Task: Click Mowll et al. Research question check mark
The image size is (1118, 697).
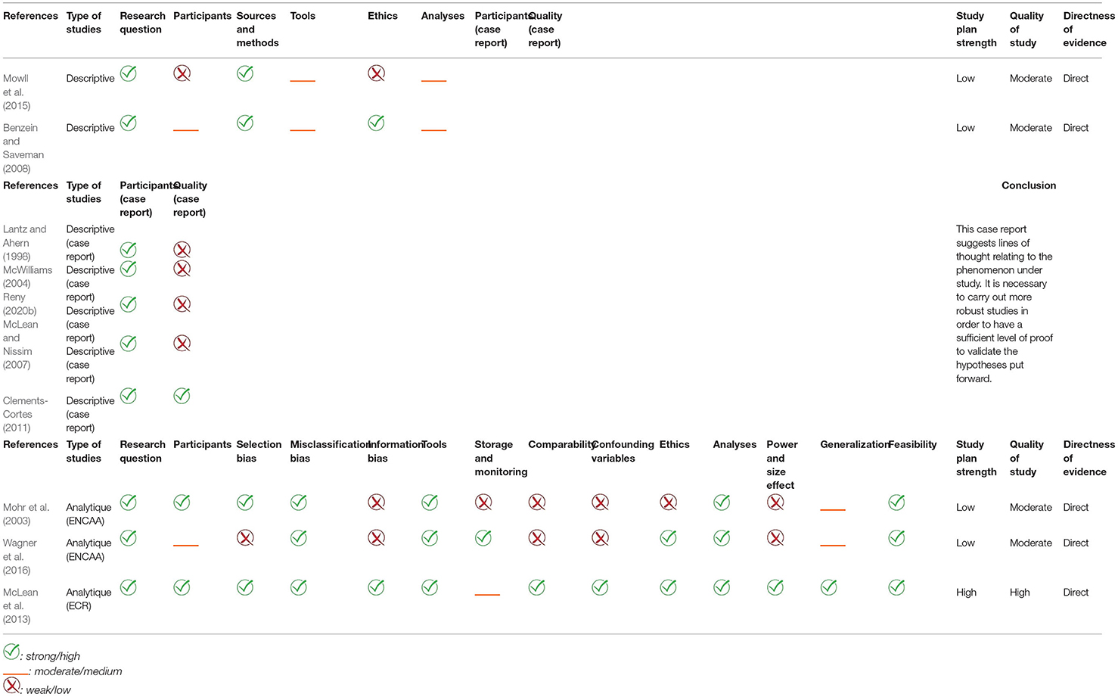Action: coord(129,73)
